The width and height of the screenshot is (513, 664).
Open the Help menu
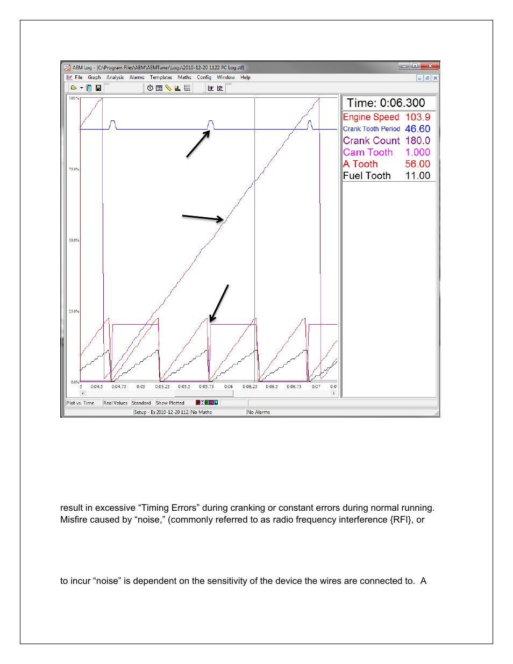(x=245, y=77)
